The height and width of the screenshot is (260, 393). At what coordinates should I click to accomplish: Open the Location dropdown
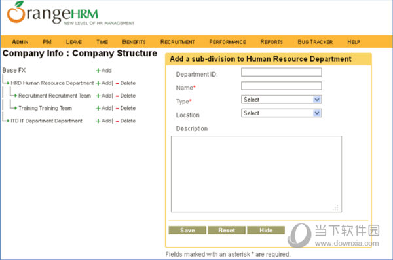281,113
